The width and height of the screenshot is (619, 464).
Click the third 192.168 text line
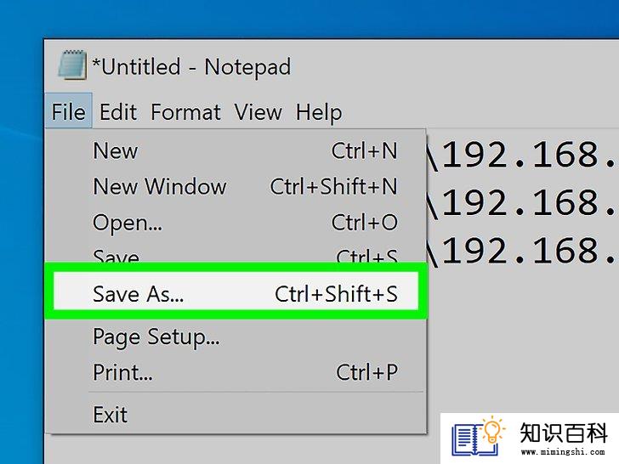click(x=522, y=251)
